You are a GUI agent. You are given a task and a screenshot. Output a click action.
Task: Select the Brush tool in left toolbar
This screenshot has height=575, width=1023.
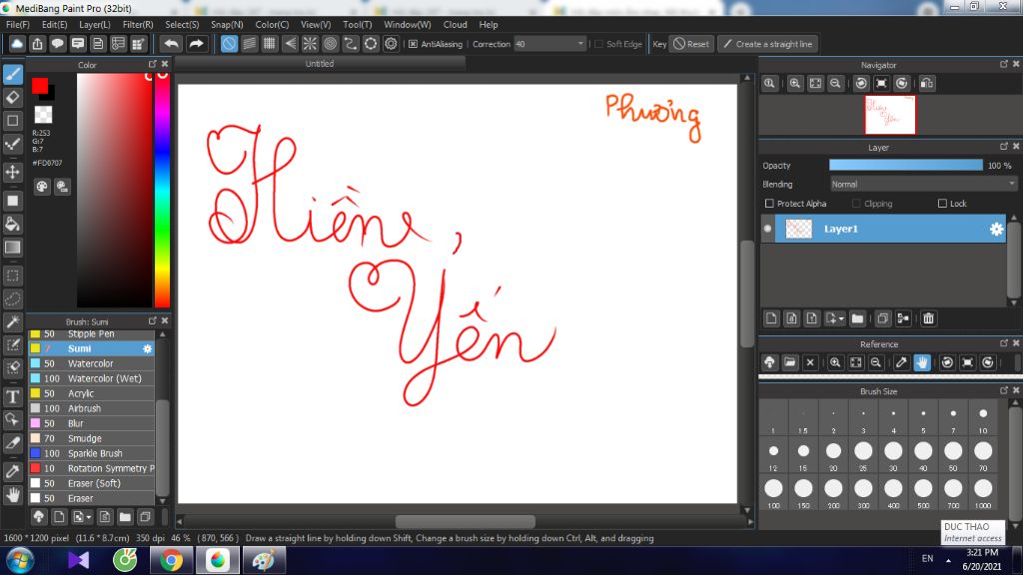12,74
